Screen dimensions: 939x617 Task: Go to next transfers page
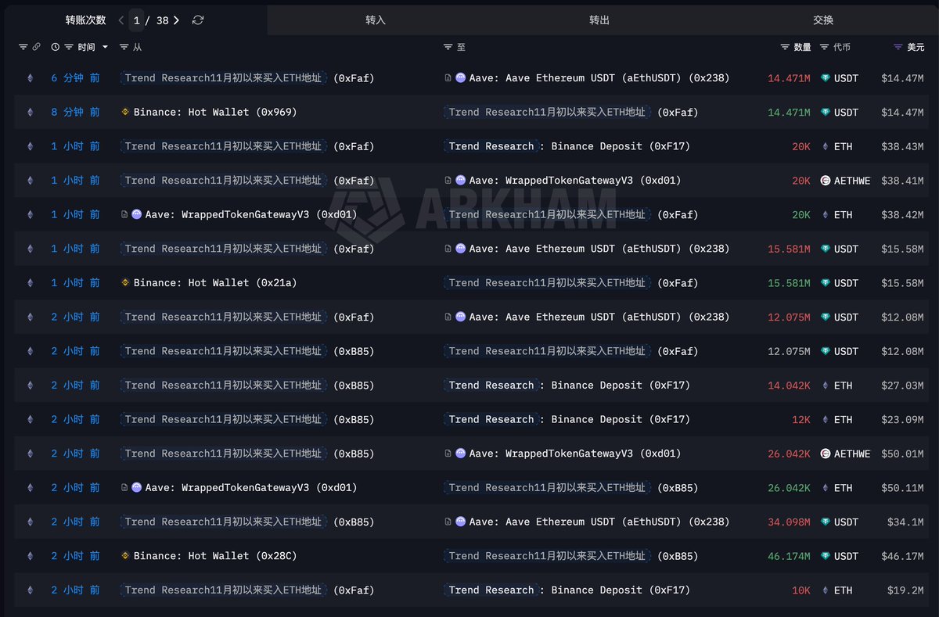[176, 20]
